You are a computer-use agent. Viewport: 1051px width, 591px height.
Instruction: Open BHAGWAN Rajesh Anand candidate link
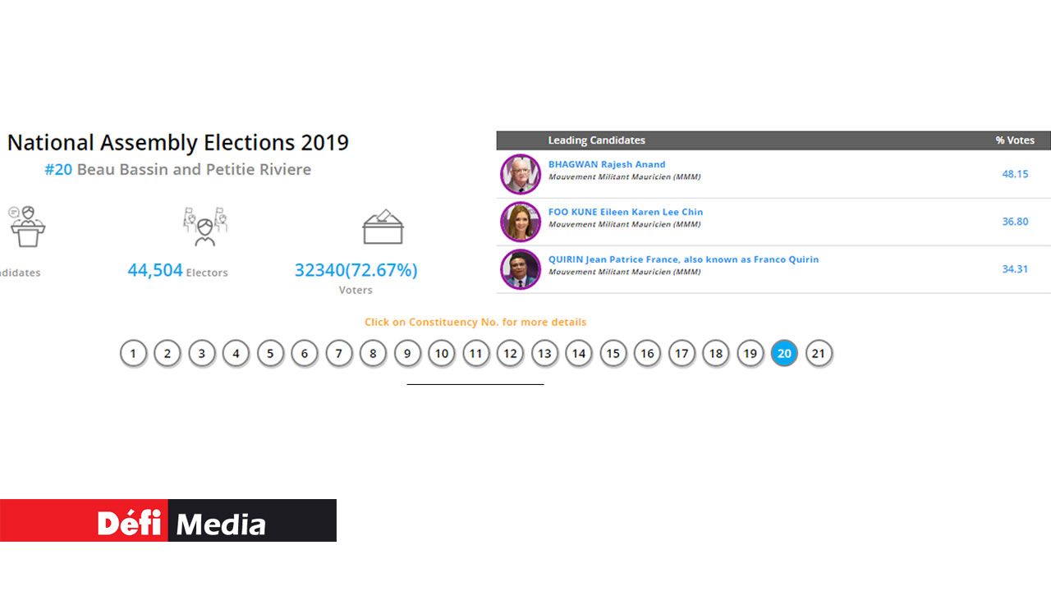click(607, 164)
